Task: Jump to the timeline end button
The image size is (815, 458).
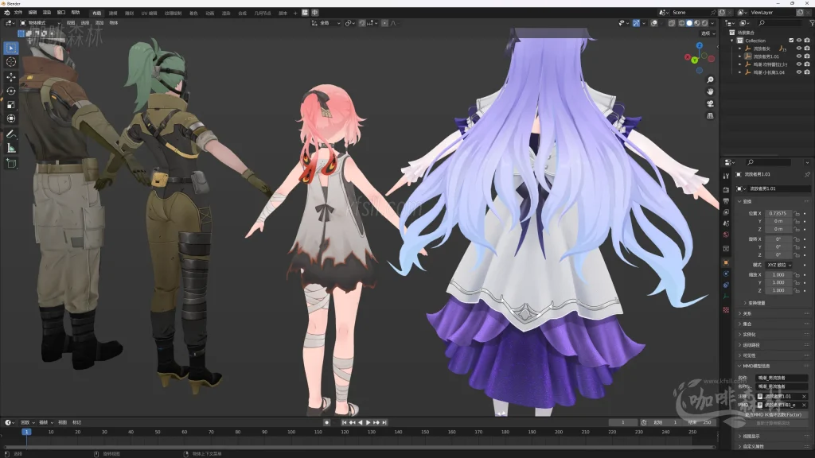Action: 384,423
